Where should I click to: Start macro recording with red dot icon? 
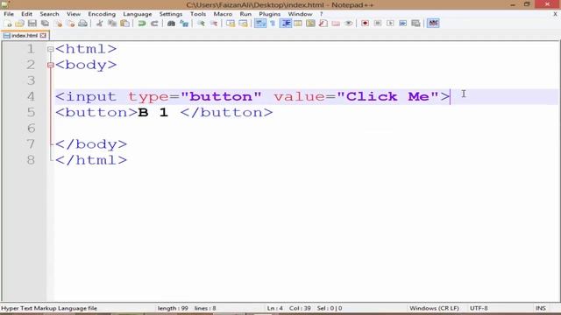point(365,24)
